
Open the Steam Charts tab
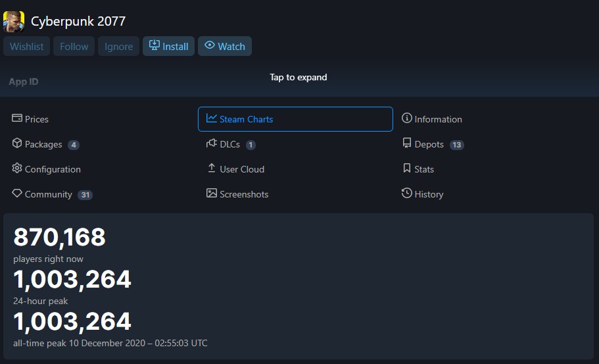point(295,119)
